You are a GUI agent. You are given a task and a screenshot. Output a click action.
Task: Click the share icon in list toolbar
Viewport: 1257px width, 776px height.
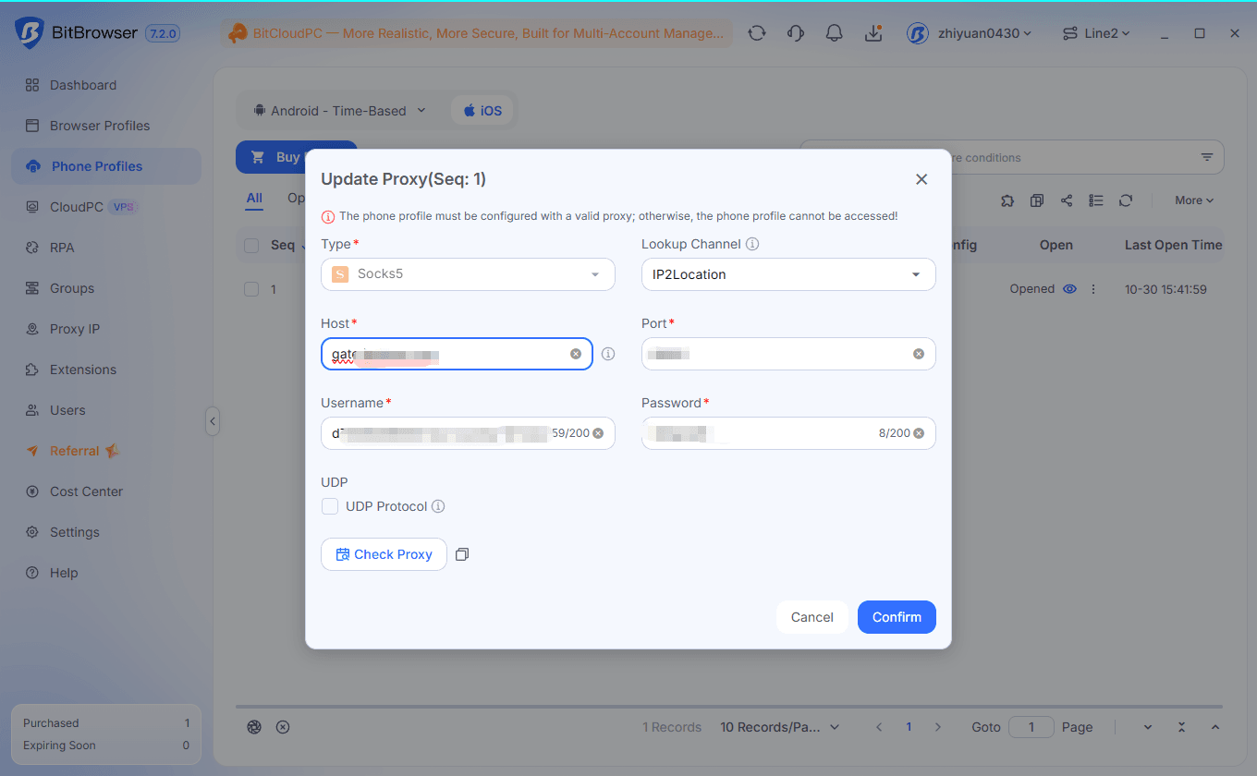1067,200
